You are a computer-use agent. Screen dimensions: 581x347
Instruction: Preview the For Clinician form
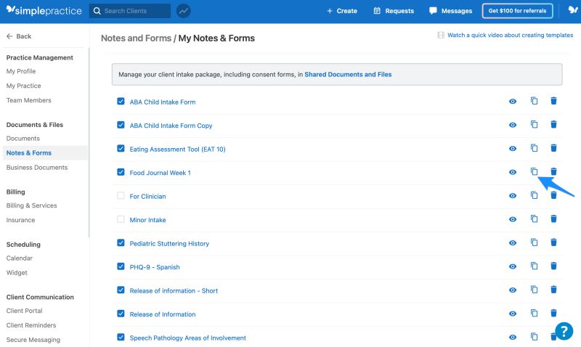513,195
